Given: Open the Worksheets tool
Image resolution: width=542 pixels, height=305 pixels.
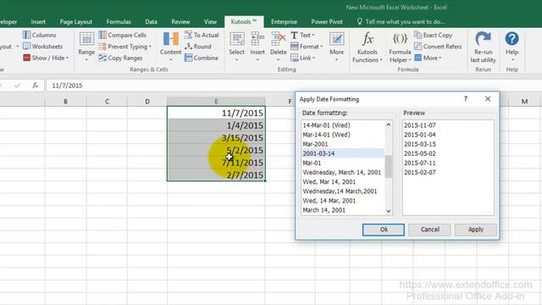Looking at the screenshot, I should 42,47.
